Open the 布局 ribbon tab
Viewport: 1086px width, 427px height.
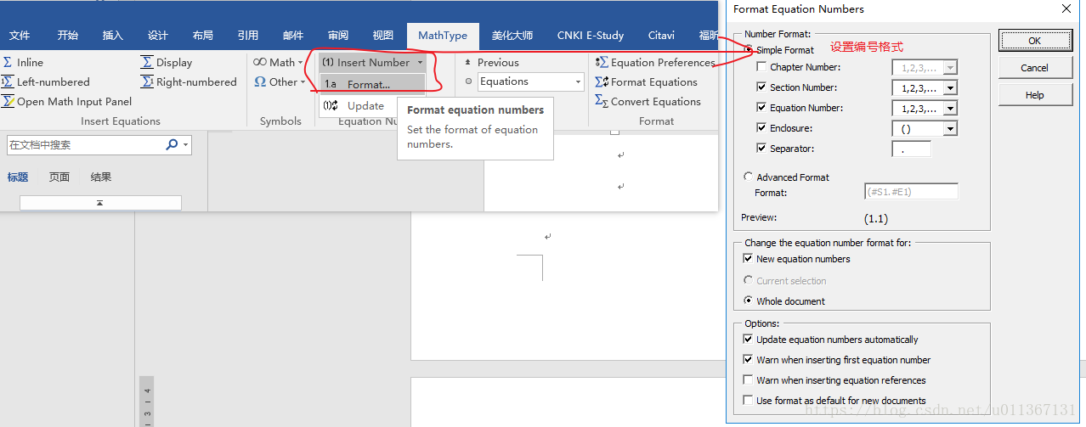point(203,35)
